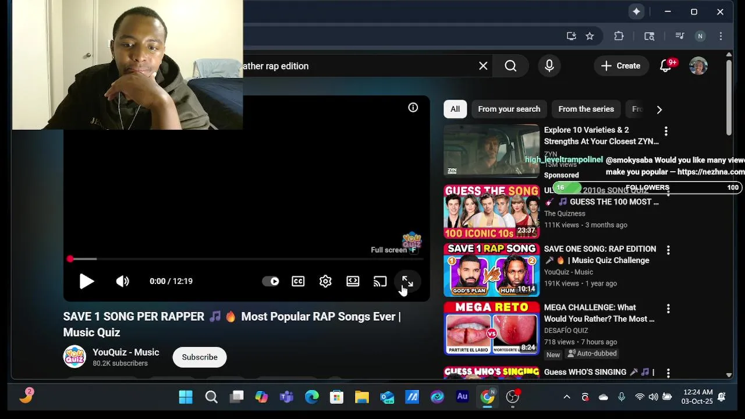Open the Chrome profile N button

[700, 36]
